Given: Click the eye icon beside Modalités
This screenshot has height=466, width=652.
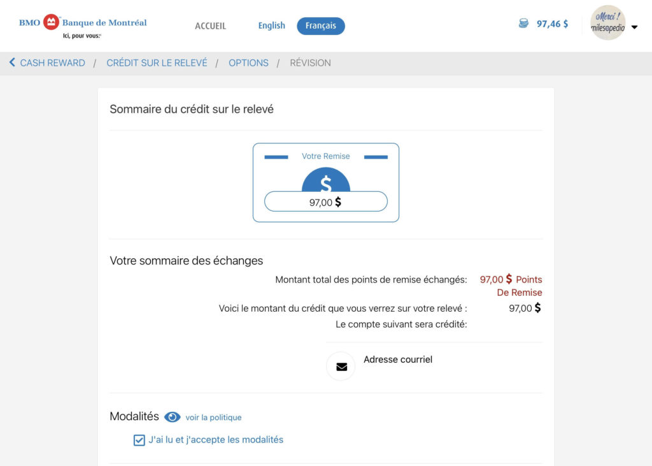Looking at the screenshot, I should pos(172,417).
